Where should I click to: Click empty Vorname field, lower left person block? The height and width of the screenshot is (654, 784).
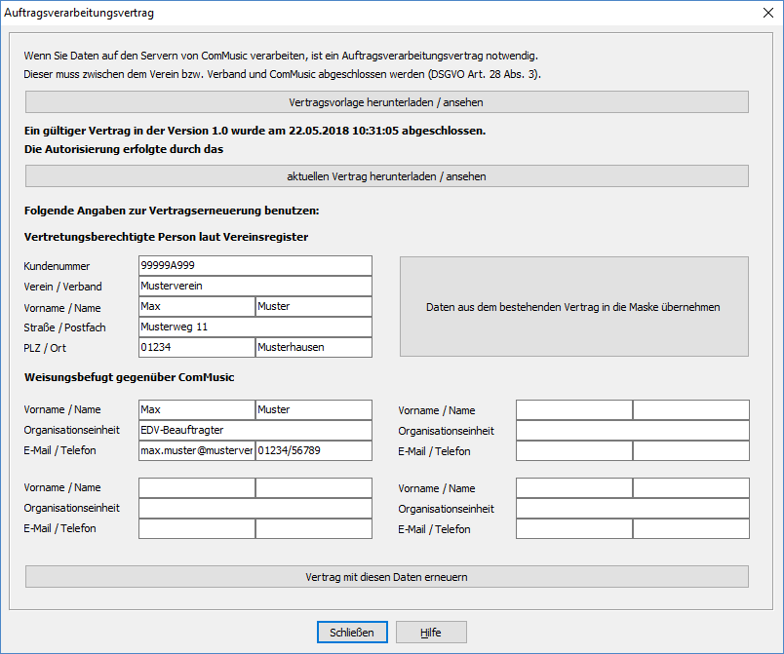tap(197, 487)
